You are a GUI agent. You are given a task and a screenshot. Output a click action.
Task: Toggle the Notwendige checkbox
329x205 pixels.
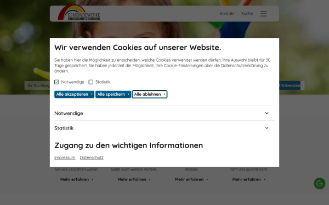tap(56, 82)
